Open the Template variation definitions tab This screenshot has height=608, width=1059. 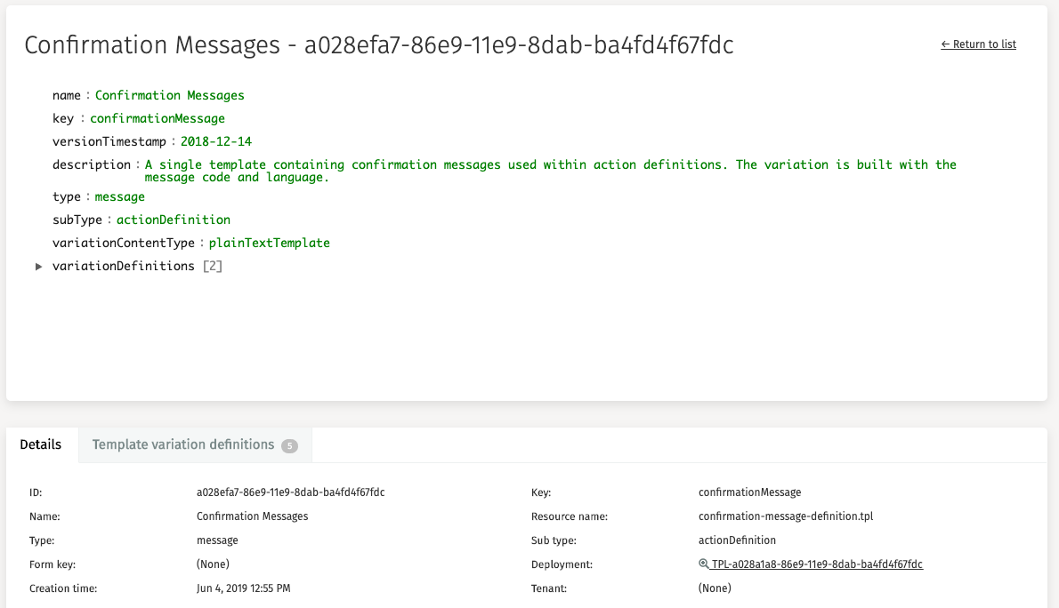coord(183,444)
